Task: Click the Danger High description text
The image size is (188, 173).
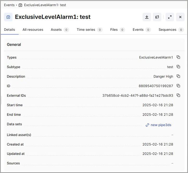Action: tap(163, 76)
